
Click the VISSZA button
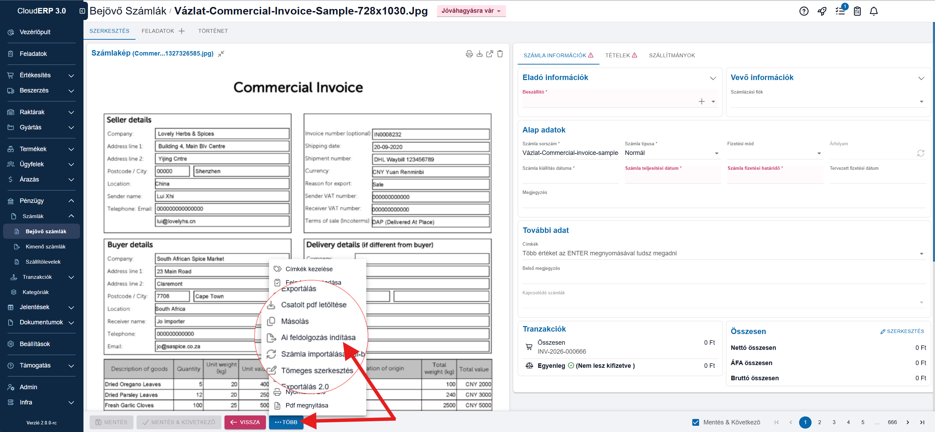[x=245, y=422]
